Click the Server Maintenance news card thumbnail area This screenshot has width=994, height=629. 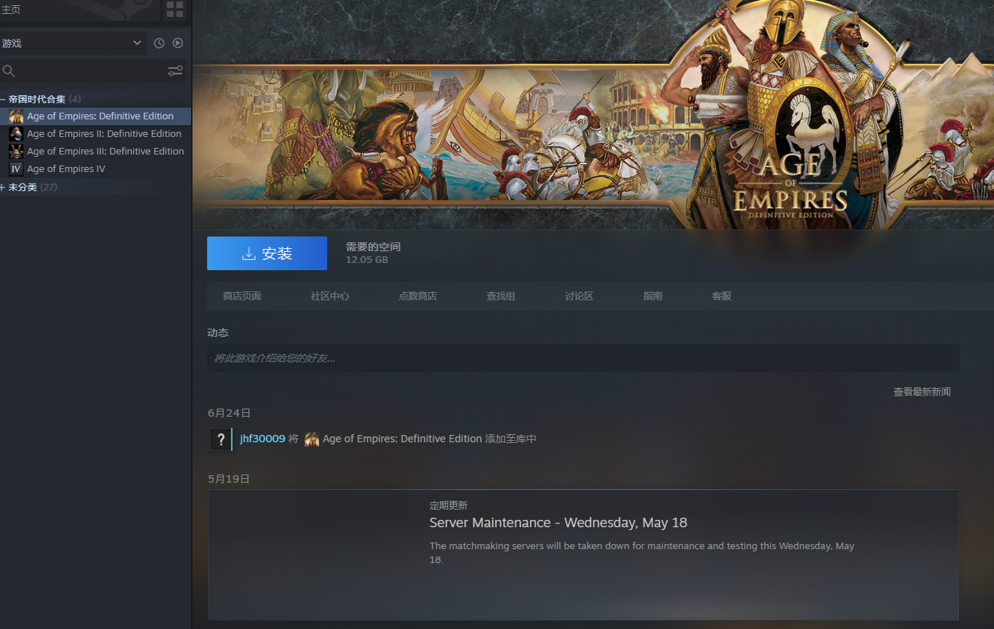[x=313, y=555]
